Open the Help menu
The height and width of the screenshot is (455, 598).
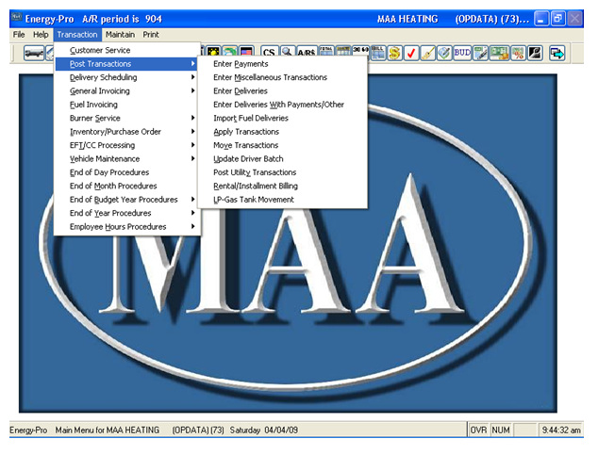(x=41, y=35)
